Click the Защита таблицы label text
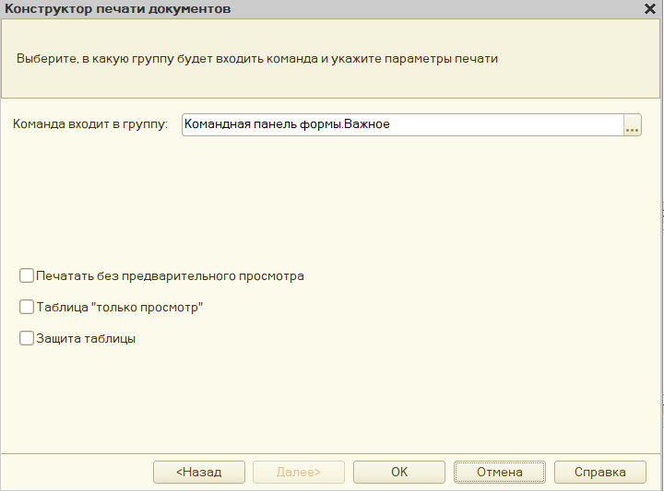664x491 pixels. tap(86, 338)
